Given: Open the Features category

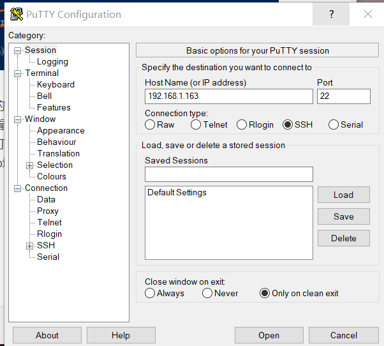Looking at the screenshot, I should [x=54, y=108].
